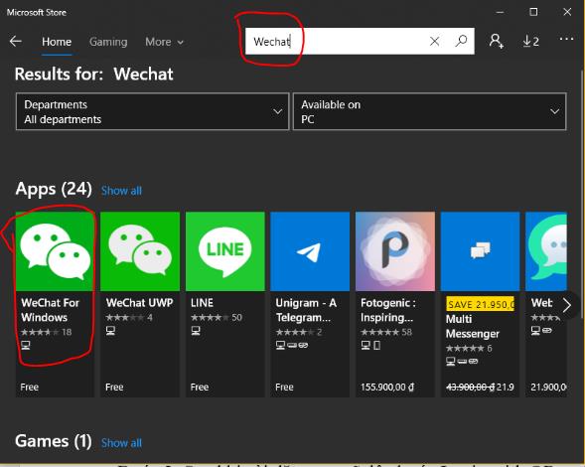Open the account sign-in icon
This screenshot has height=467, width=585.
[497, 41]
